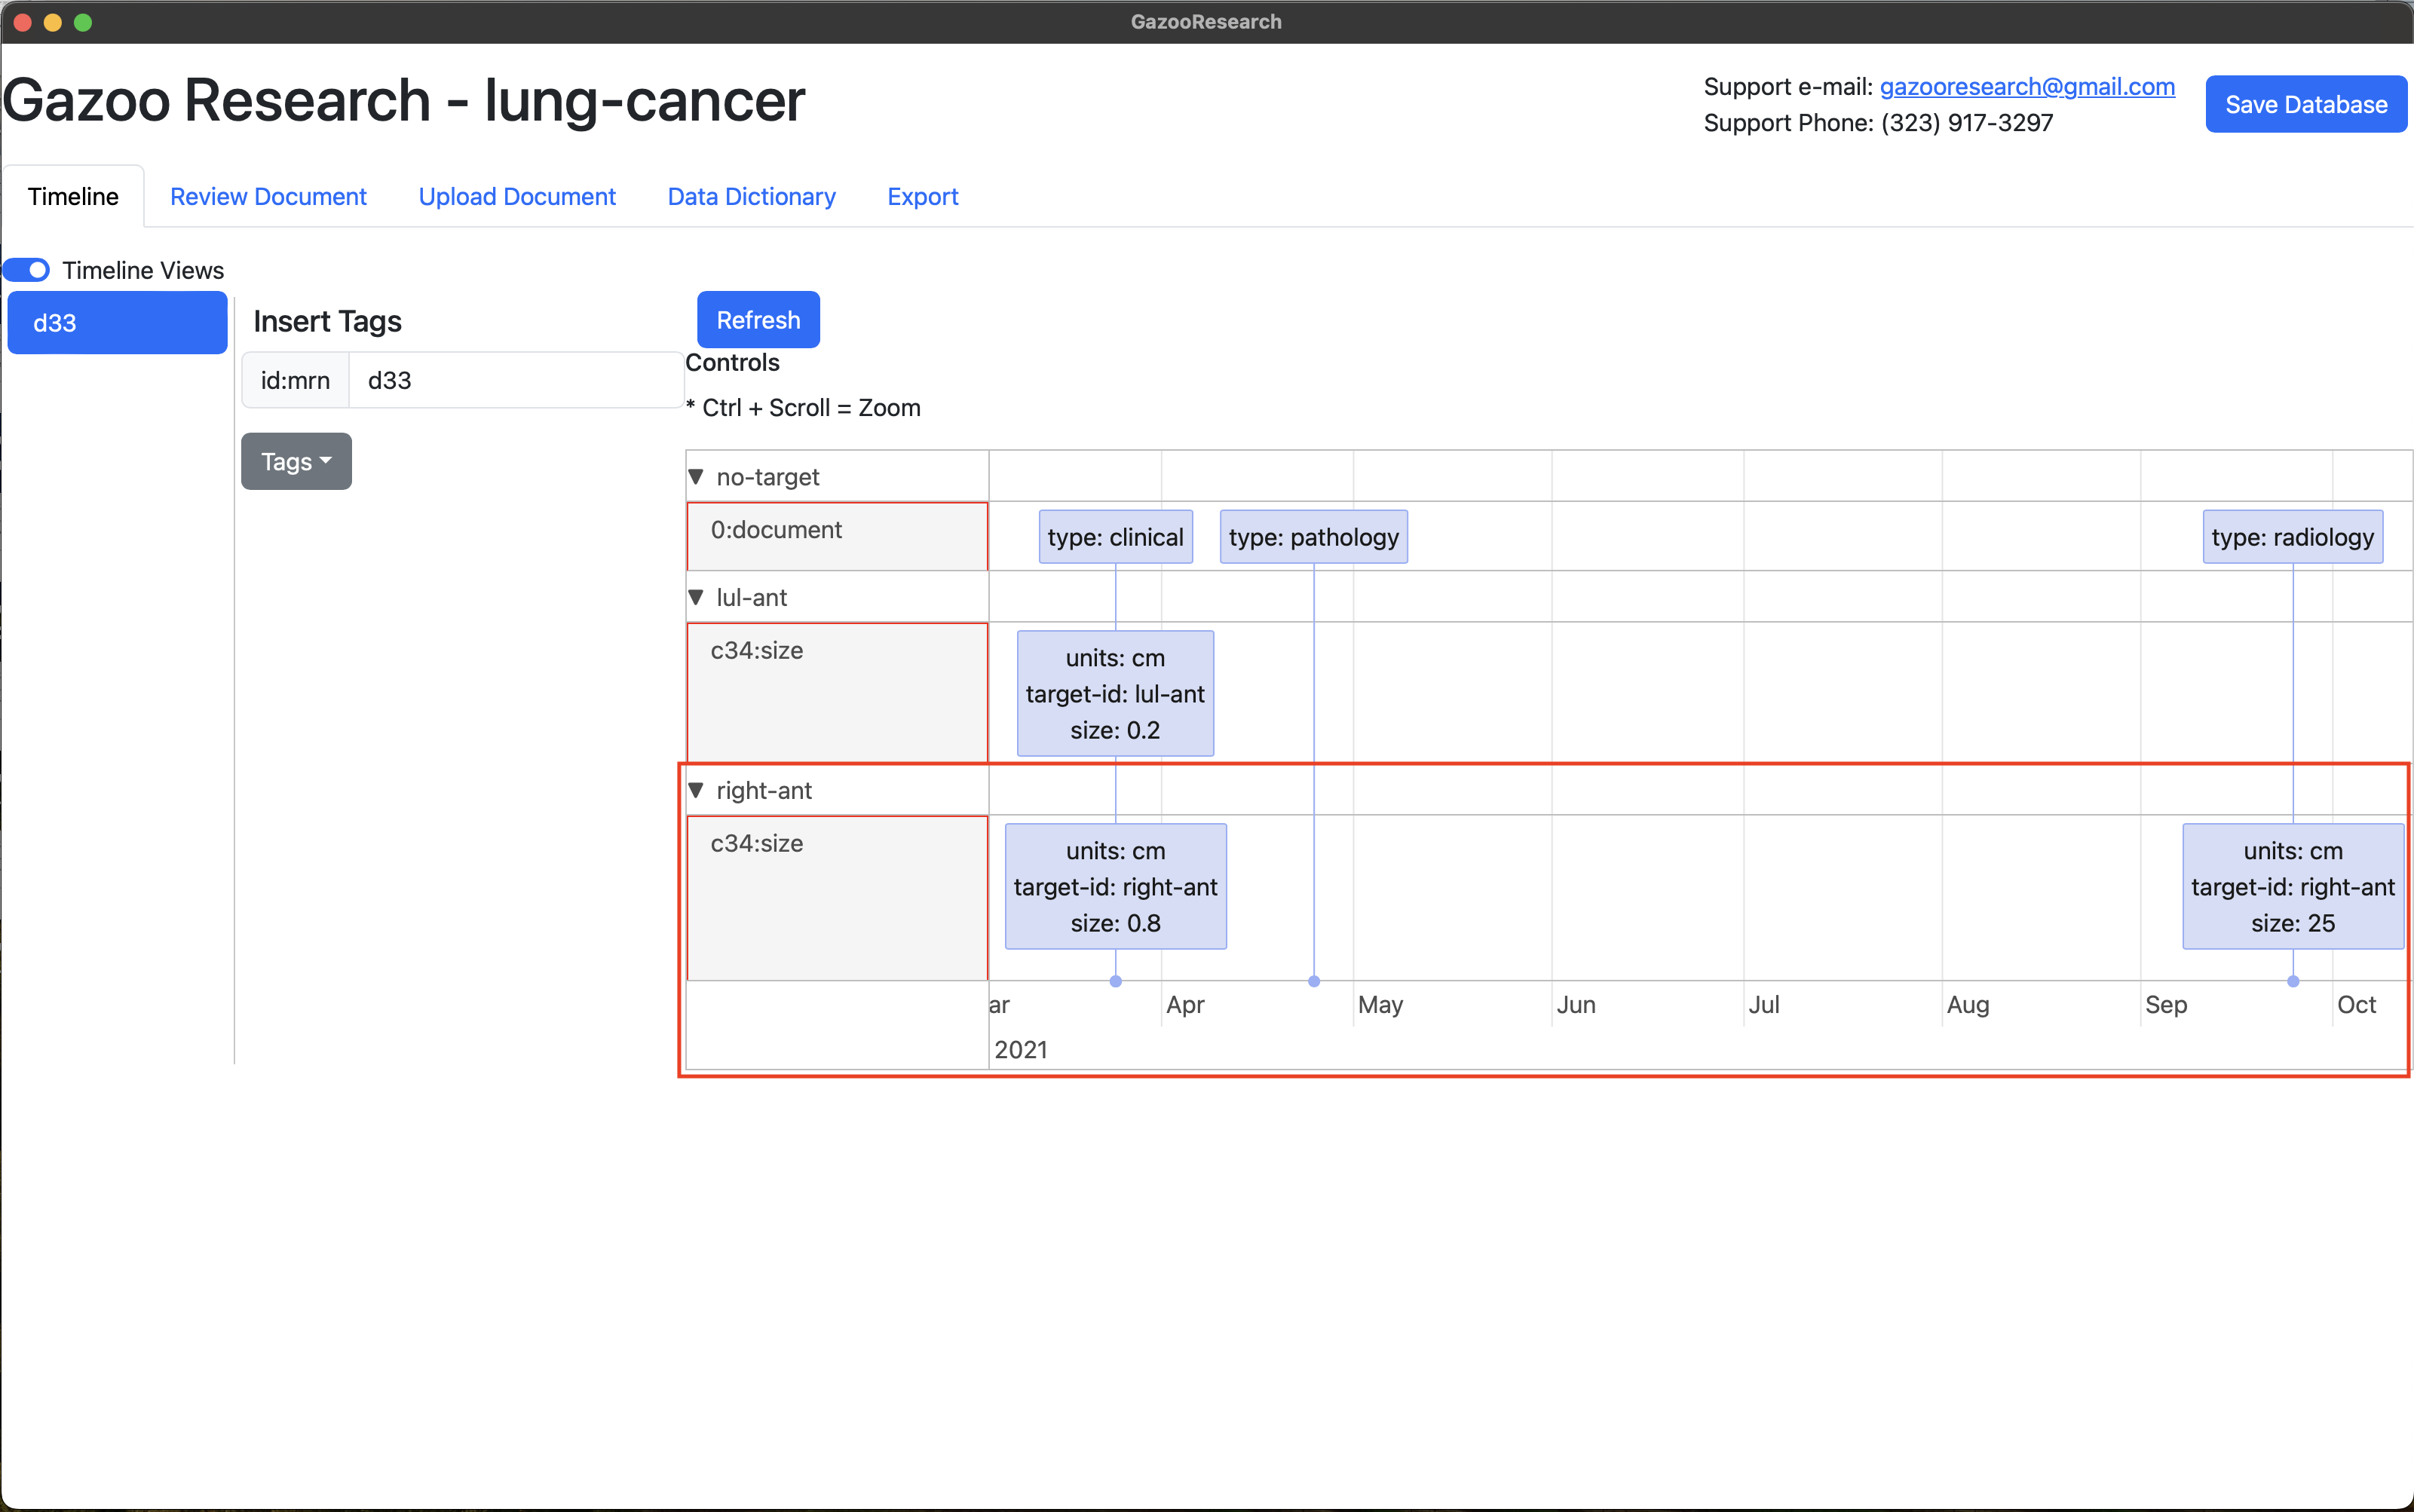Collapse the no-target group triangle
This screenshot has width=2414, height=1512.
point(696,477)
